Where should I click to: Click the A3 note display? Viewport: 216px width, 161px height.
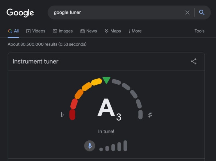pos(109,109)
